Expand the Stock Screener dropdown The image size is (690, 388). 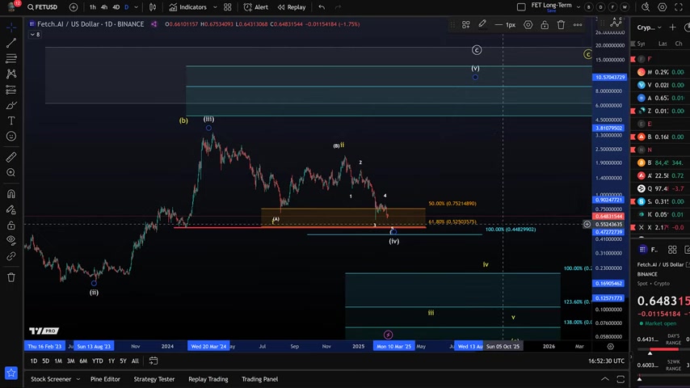(x=78, y=379)
